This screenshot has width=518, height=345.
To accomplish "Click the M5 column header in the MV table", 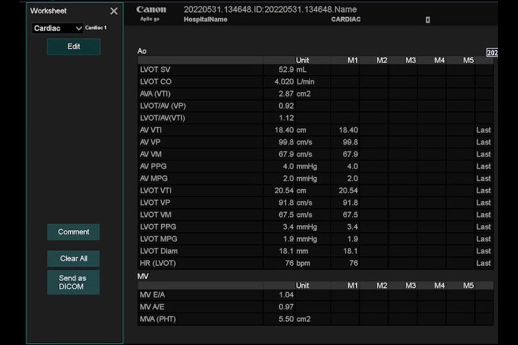I will (468, 286).
